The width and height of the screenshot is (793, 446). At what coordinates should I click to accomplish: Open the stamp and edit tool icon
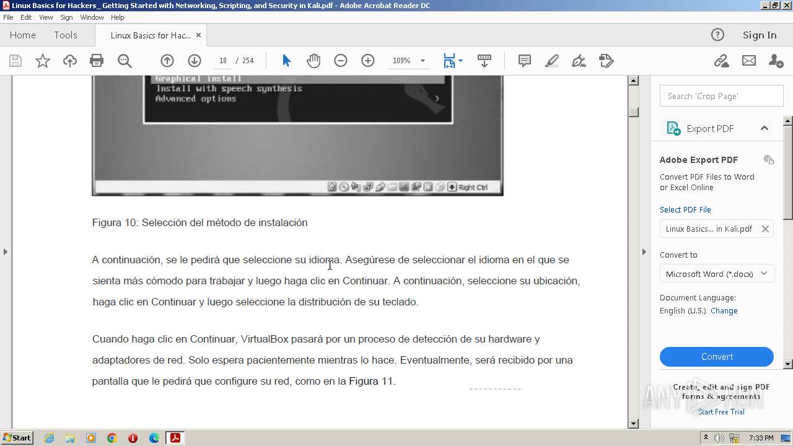607,61
